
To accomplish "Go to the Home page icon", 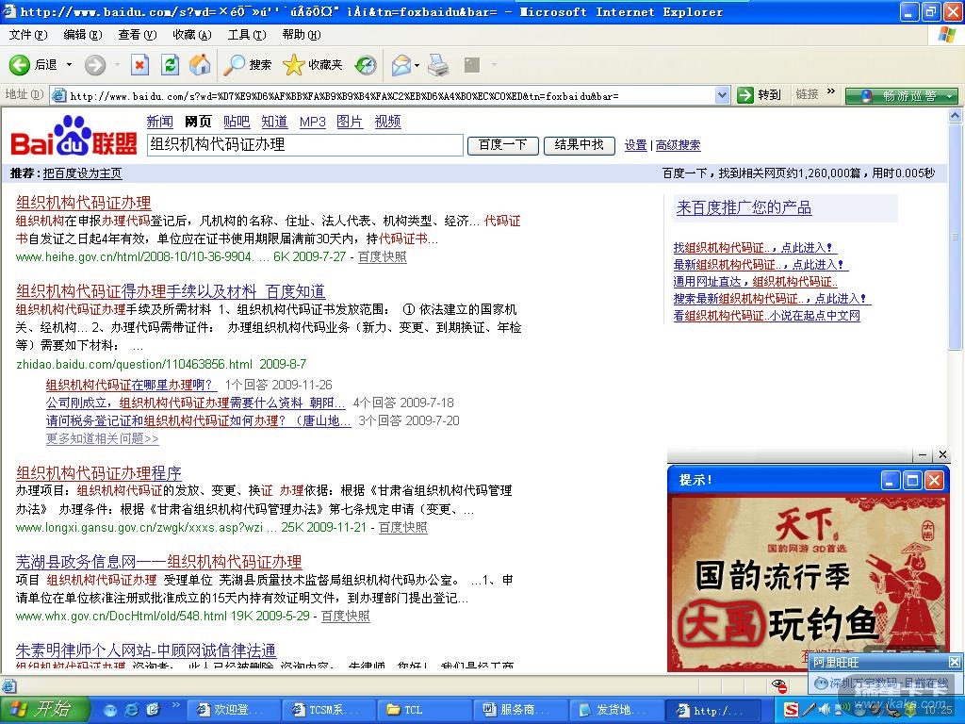I will pos(199,65).
